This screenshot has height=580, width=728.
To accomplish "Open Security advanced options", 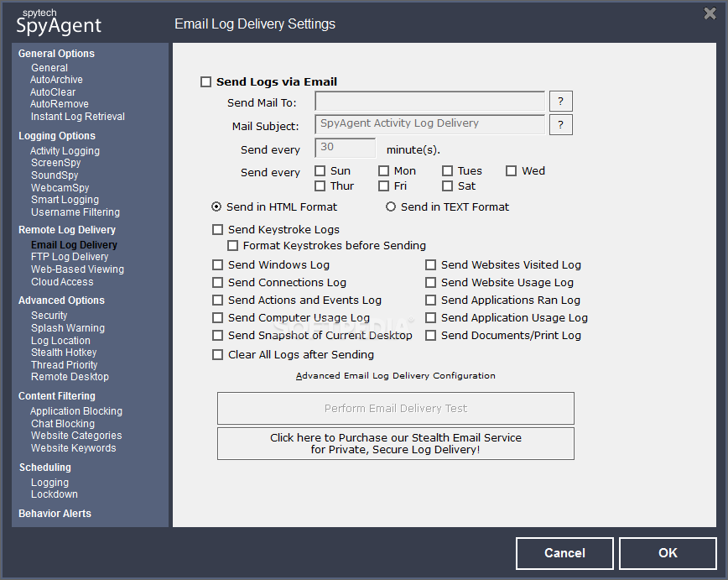I will pyautogui.click(x=49, y=316).
